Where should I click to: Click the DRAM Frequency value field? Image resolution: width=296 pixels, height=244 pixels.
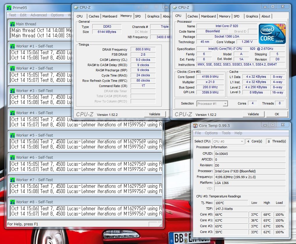[143, 49]
